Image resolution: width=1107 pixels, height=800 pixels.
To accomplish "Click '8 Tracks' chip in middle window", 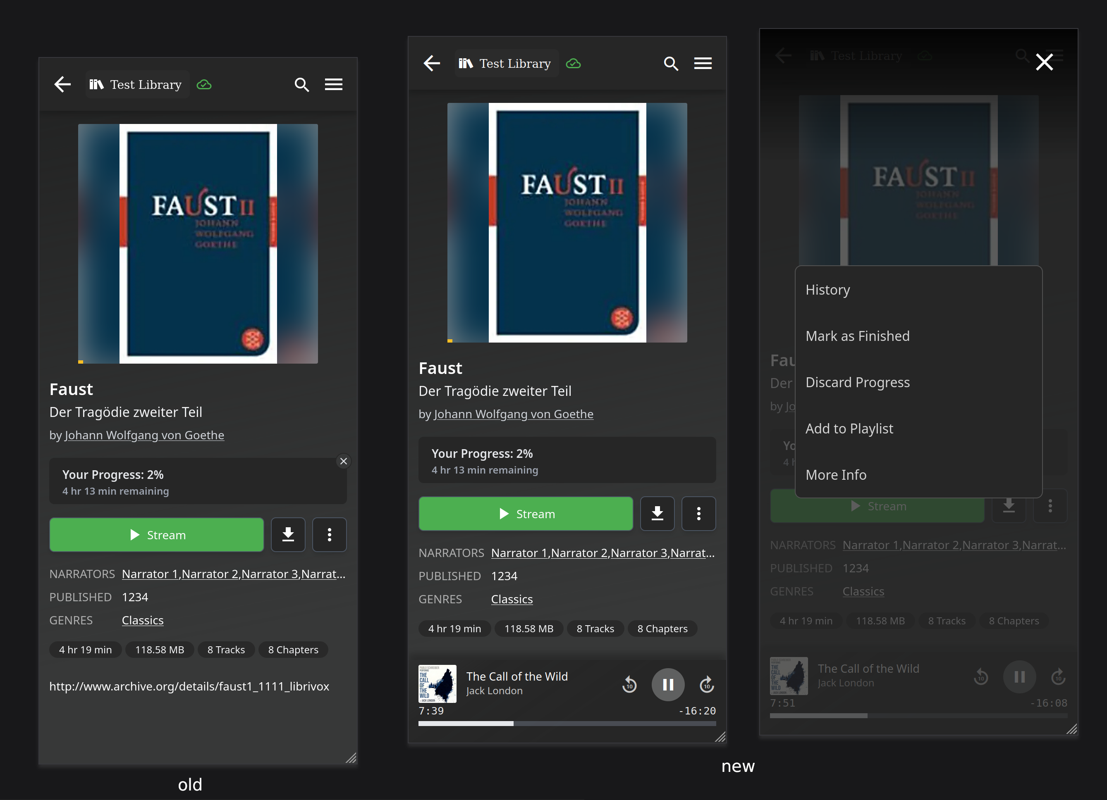I will coord(595,629).
